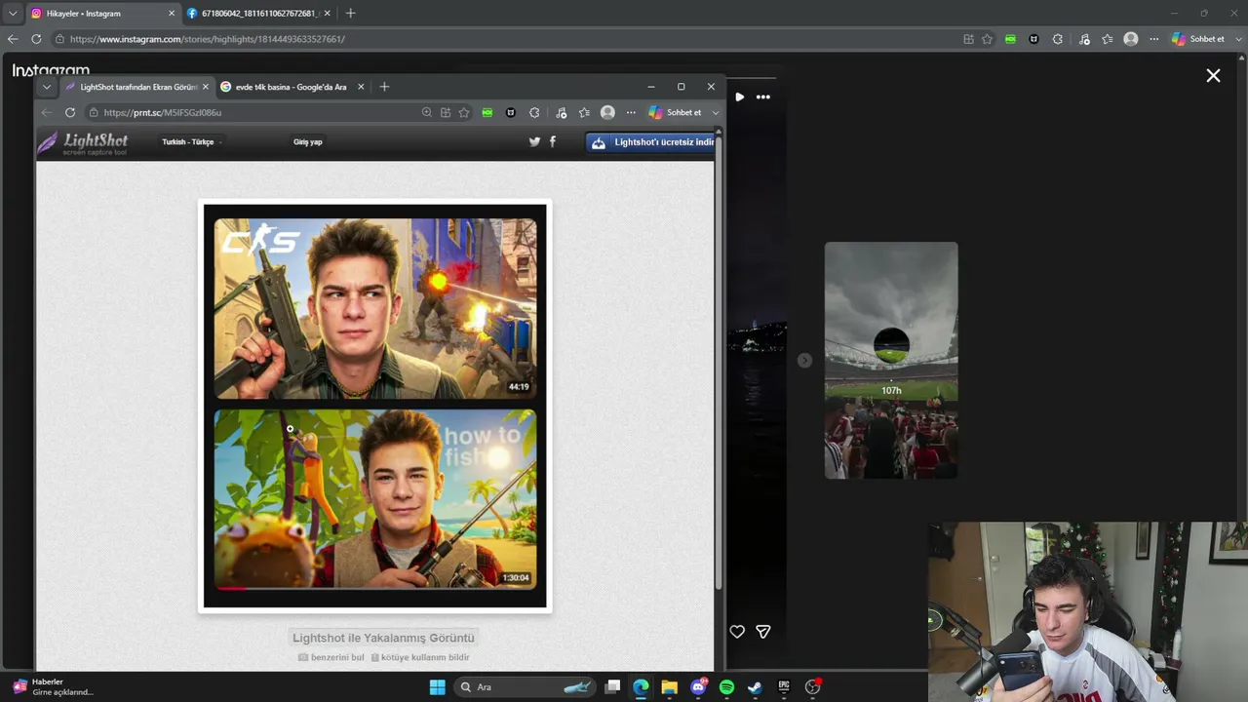Viewport: 1248px width, 702px height.
Task: Expand the tab list in Instagram browser window
Action: coord(13,14)
